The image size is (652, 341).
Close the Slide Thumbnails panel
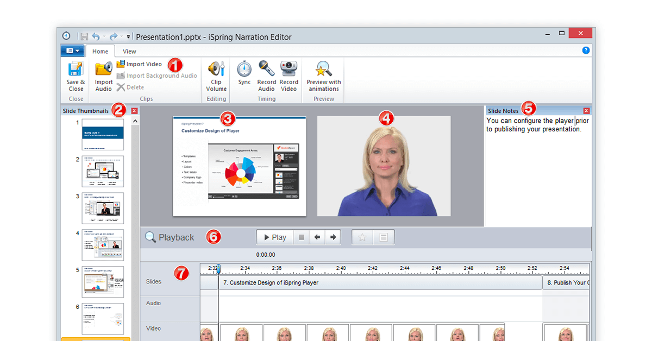point(134,111)
